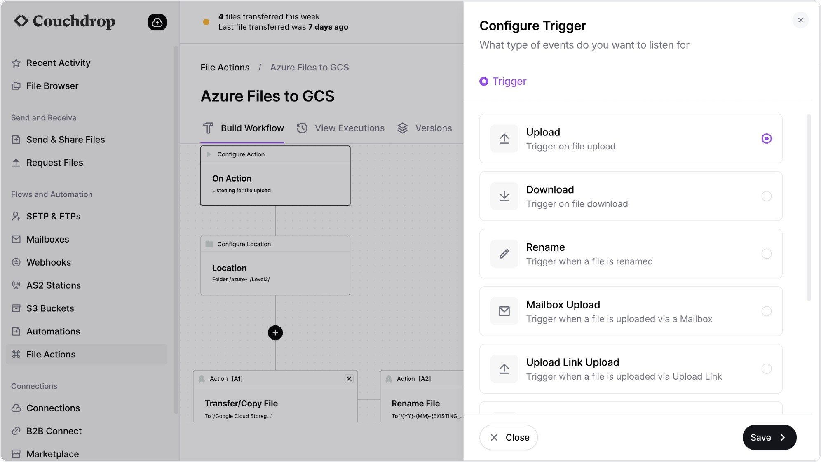Remove Action A1 with its X icon
Image resolution: width=821 pixels, height=462 pixels.
pyautogui.click(x=349, y=379)
